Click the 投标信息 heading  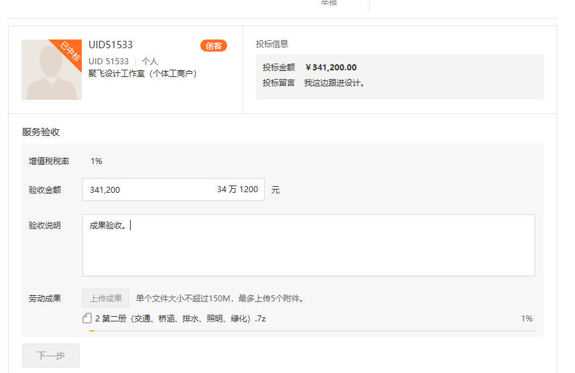point(272,44)
